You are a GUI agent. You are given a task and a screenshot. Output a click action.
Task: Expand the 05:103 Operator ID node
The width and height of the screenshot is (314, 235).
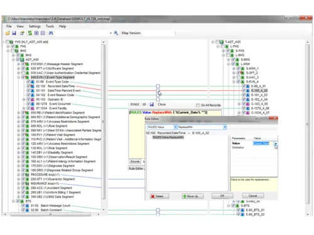pyautogui.click(x=24, y=100)
